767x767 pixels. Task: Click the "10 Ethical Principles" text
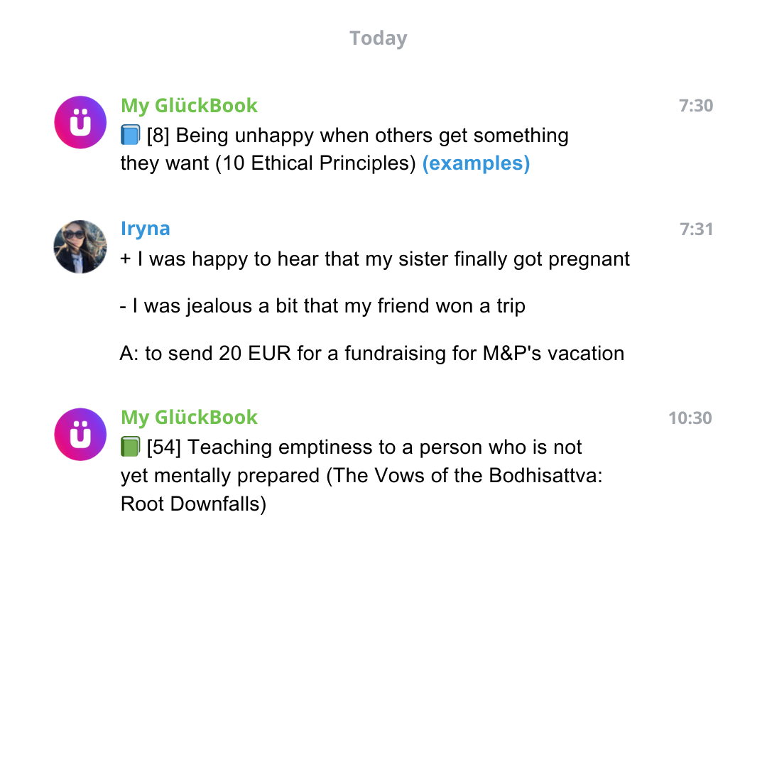[316, 163]
